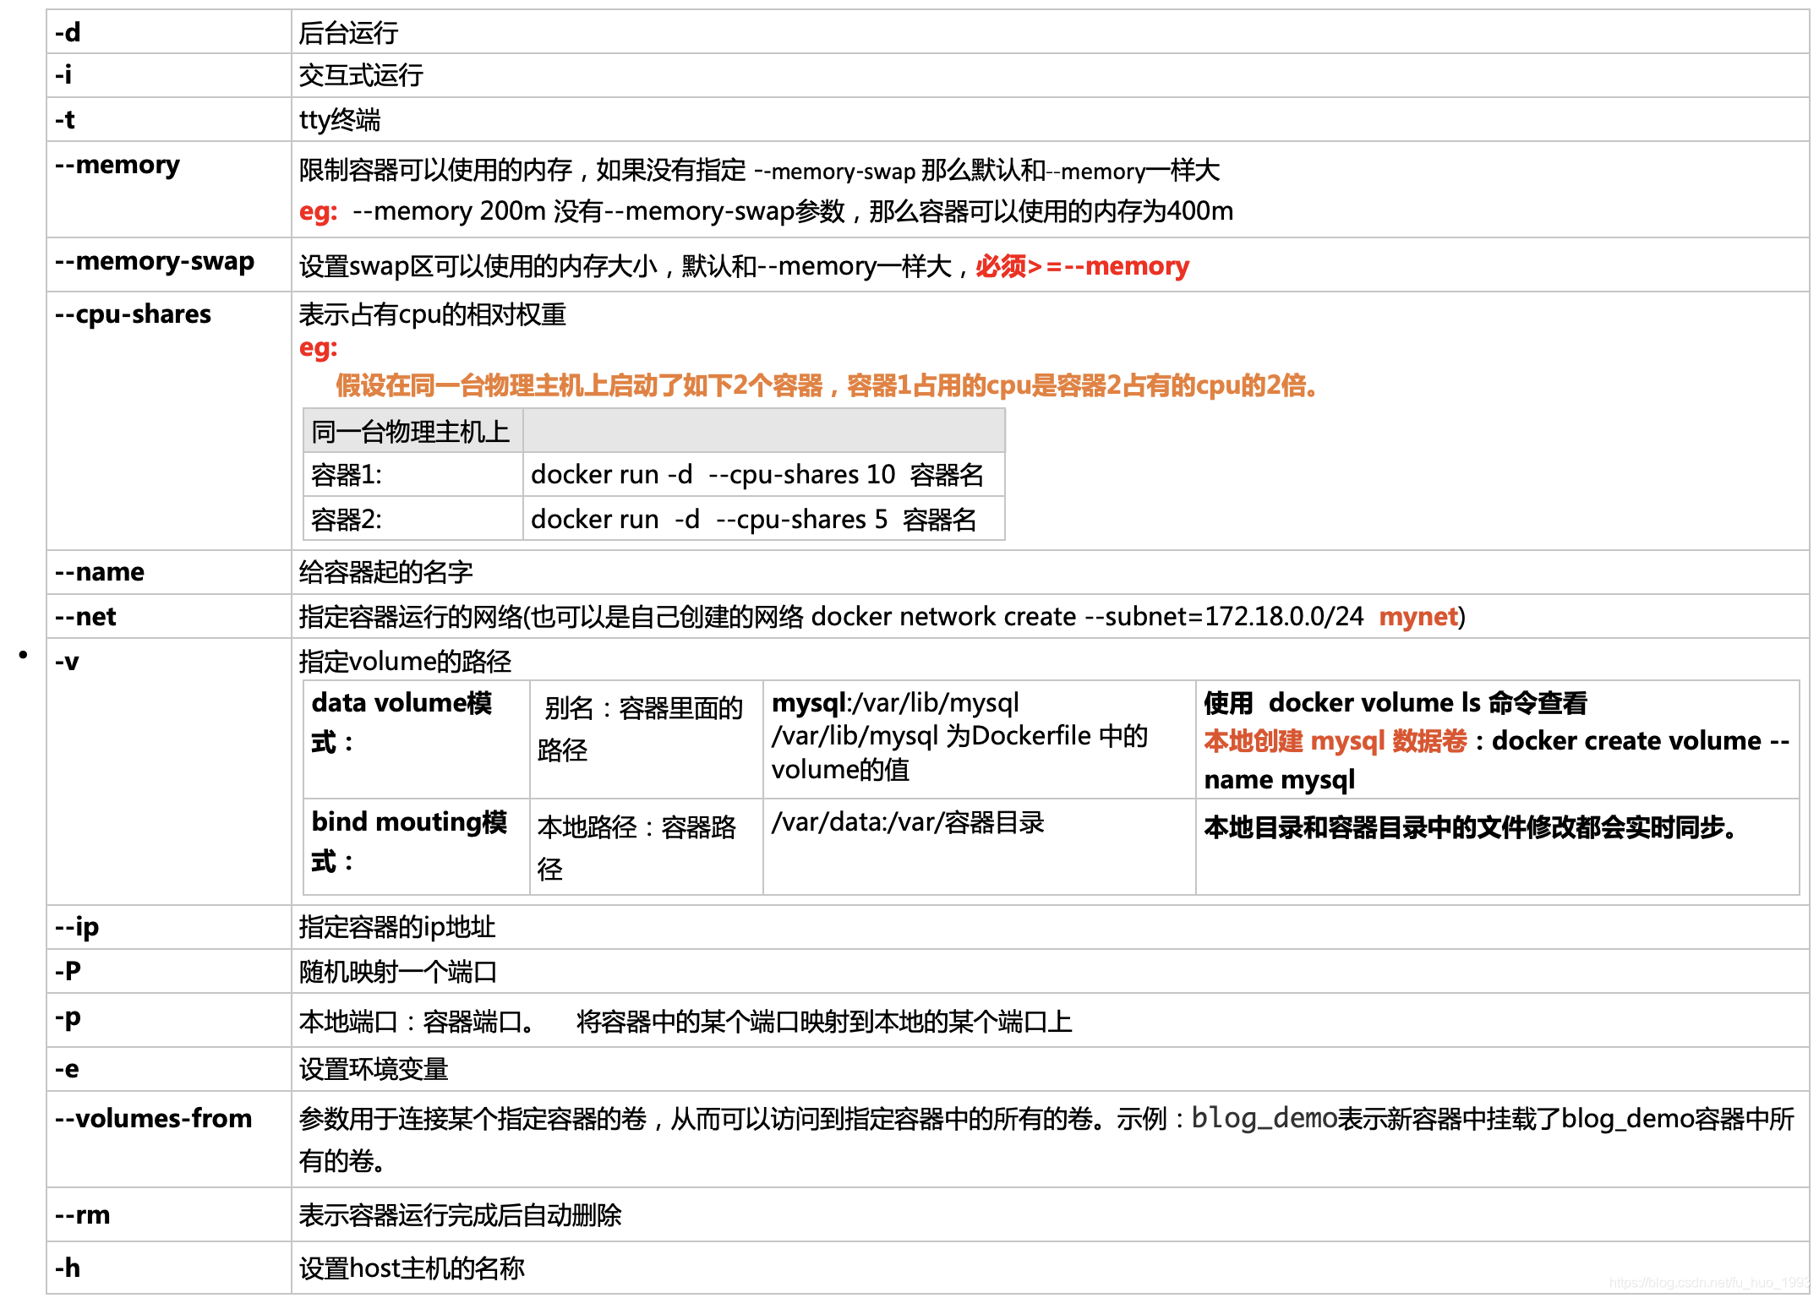Click the -d option cell
The image size is (1819, 1298).
pyautogui.click(x=169, y=32)
